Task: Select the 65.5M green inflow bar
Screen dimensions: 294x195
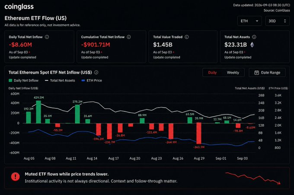Action: tap(190, 120)
